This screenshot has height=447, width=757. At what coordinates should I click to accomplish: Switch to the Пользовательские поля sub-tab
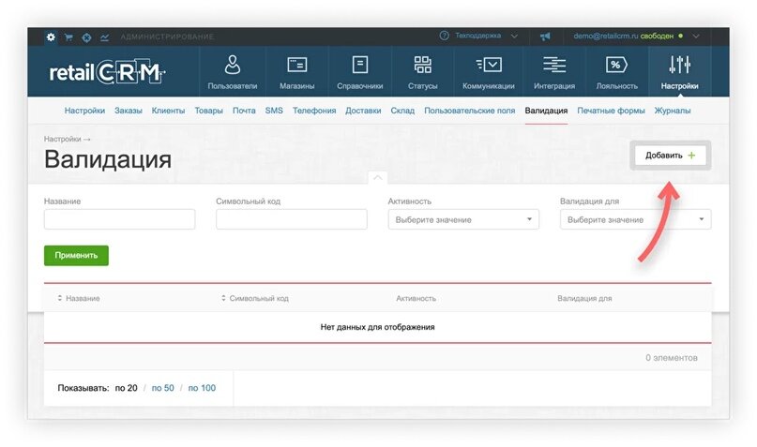point(470,111)
